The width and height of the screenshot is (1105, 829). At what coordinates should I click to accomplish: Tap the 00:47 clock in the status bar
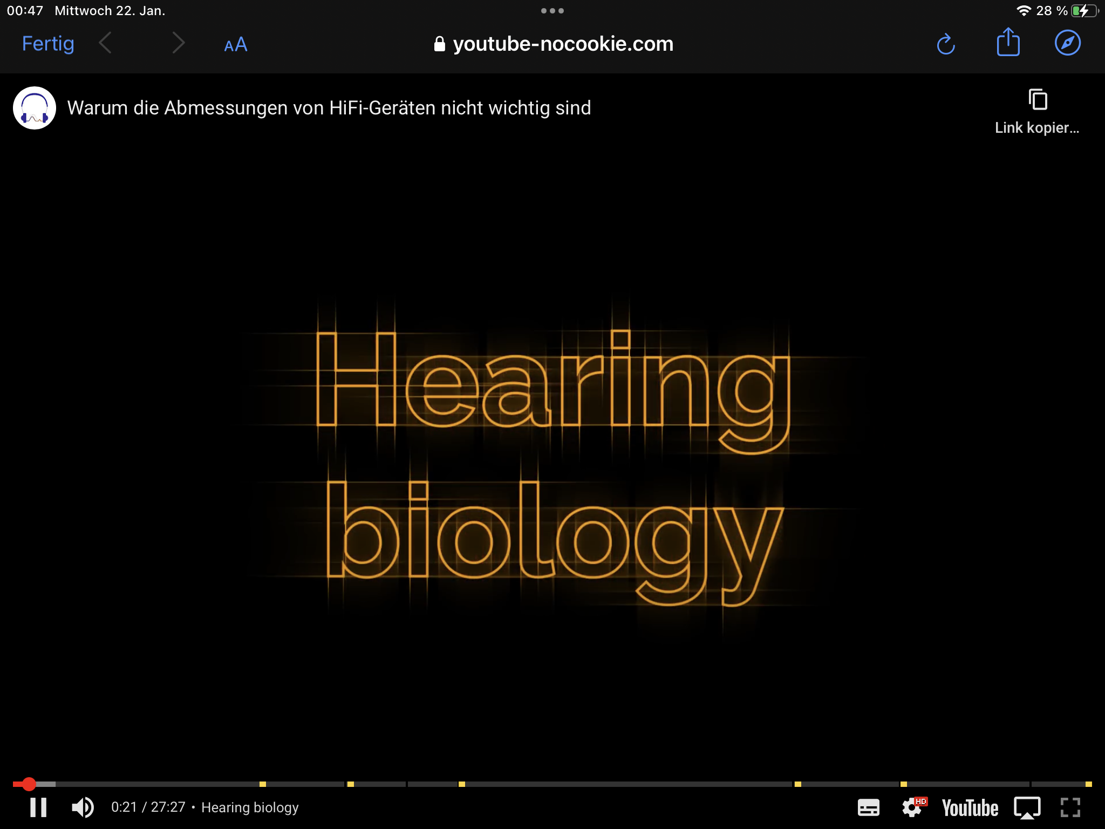pyautogui.click(x=25, y=11)
